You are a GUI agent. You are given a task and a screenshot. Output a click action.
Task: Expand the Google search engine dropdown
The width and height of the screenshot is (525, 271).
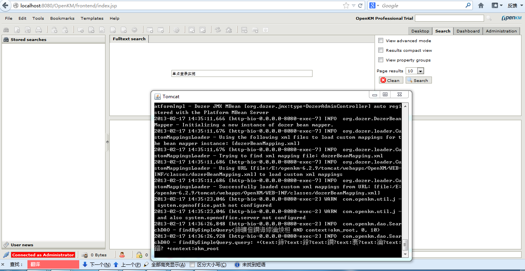[374, 5]
